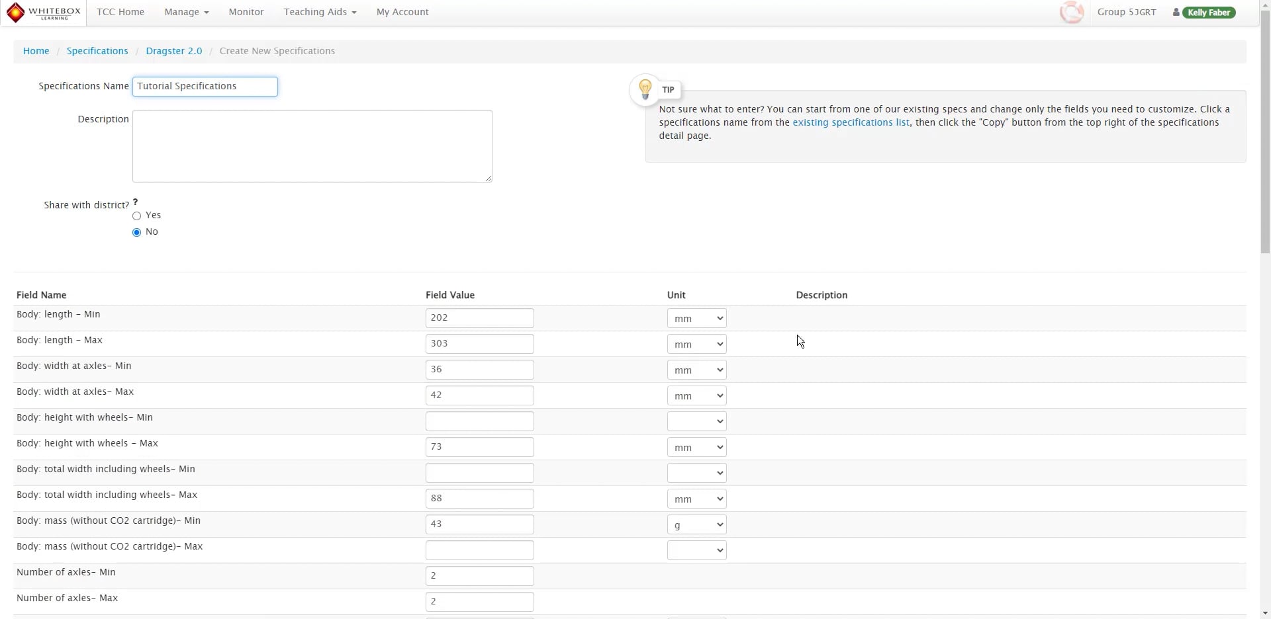The height and width of the screenshot is (619, 1271).
Task: Click the Dragster 2.0 breadcrumb link
Action: 174,50
